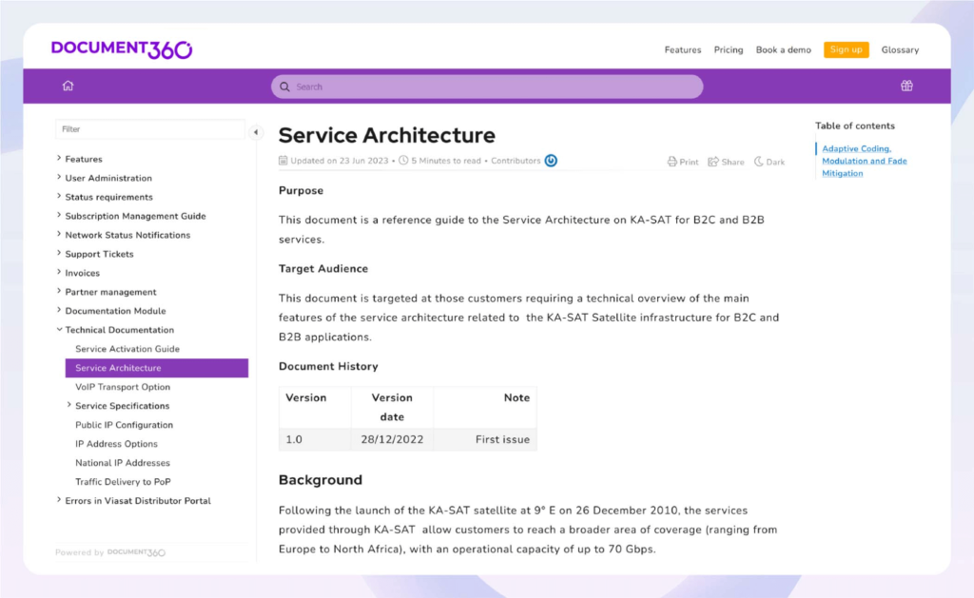This screenshot has height=598, width=974.
Task: Expand the Documentation Module category
Action: pos(59,311)
